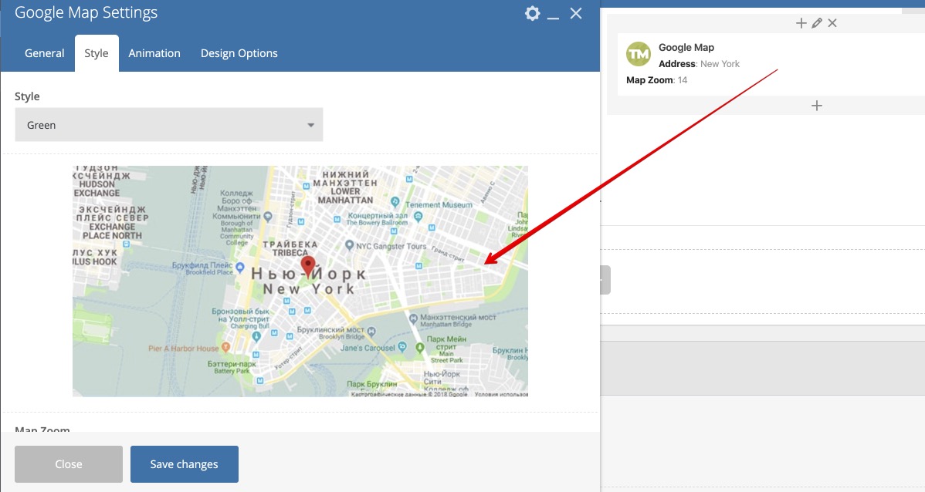Click the Brookfield Place marker on map
The width and height of the screenshot is (925, 492).
coord(240,268)
